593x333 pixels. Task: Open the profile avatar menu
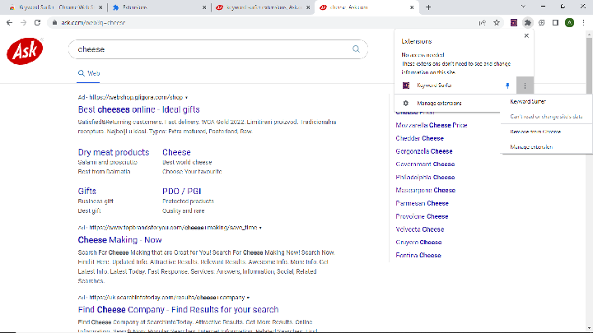coord(570,23)
